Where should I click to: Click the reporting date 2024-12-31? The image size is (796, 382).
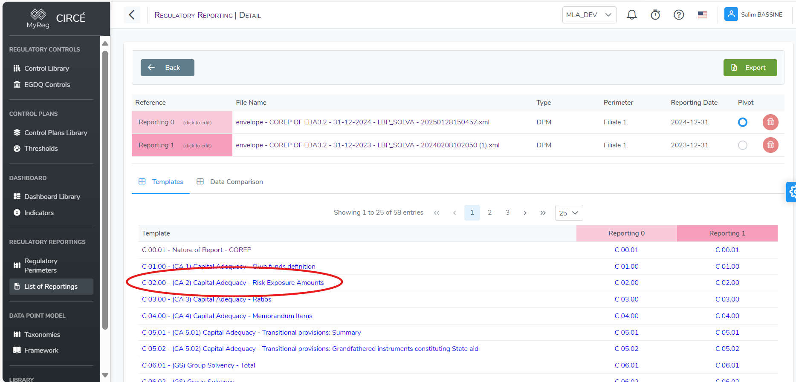coord(689,122)
